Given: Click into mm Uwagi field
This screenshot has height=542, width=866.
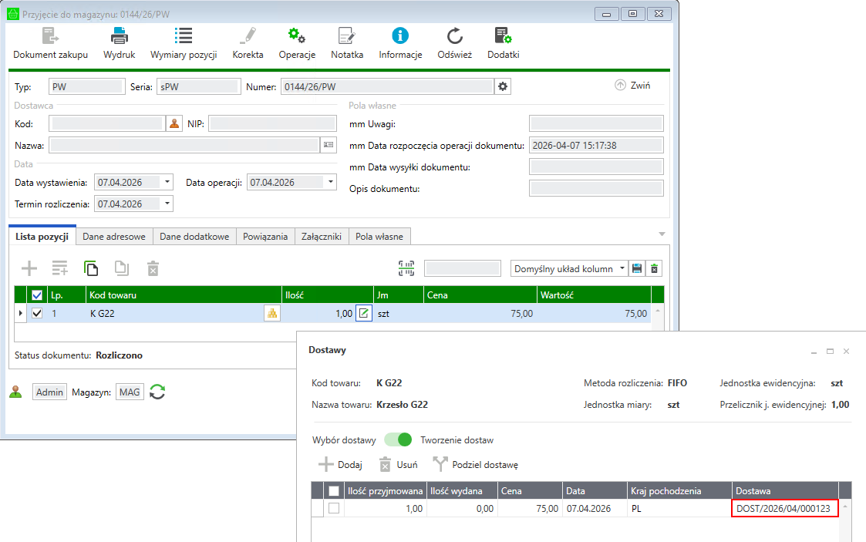Looking at the screenshot, I should [x=596, y=123].
